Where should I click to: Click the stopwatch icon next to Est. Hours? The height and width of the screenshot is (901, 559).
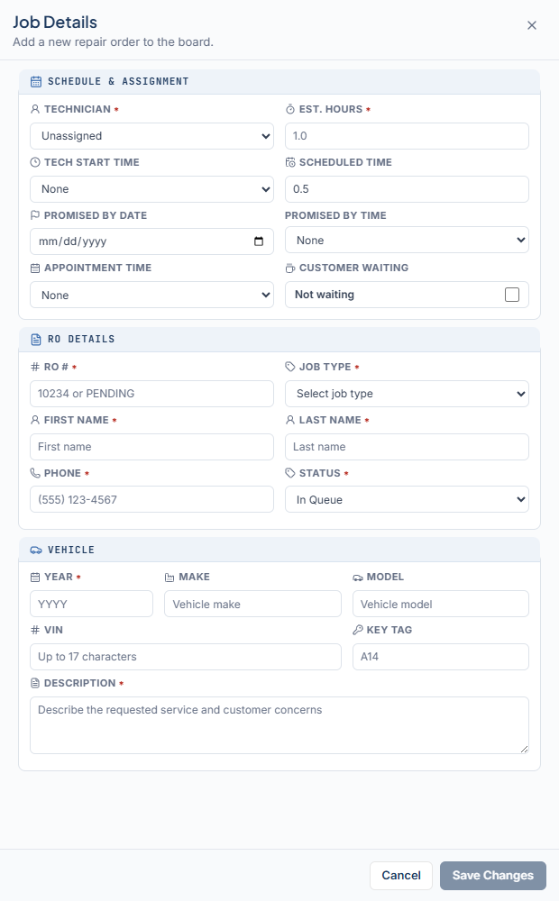(x=289, y=109)
